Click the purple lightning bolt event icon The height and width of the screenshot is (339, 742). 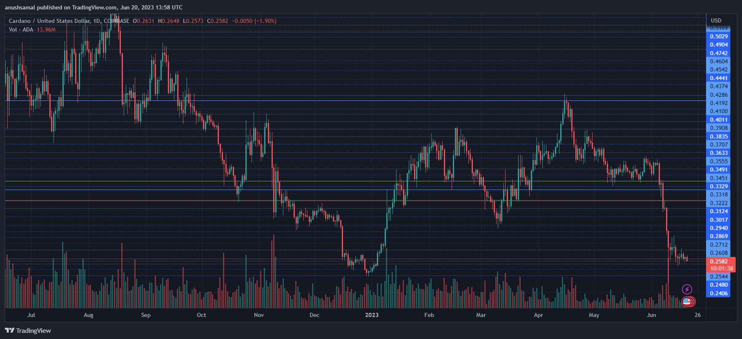(x=687, y=290)
